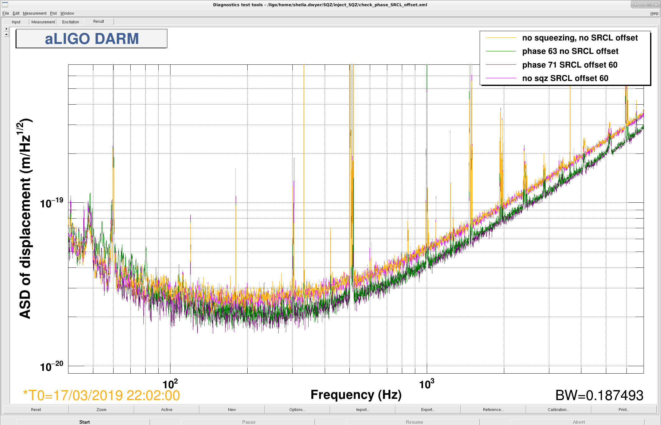Click legend text 'no squeezing, no SRCL offset'

(x=580, y=38)
